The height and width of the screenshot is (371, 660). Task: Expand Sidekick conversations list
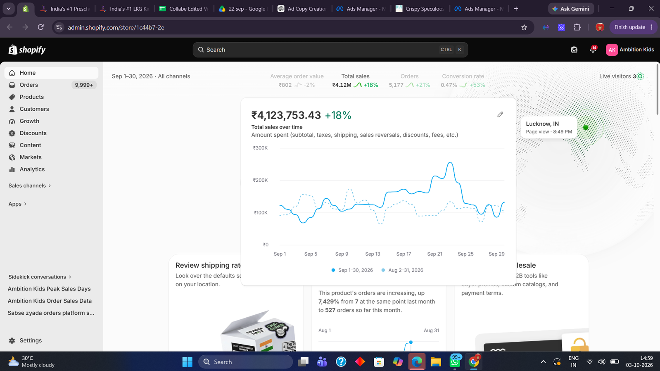pyautogui.click(x=40, y=277)
